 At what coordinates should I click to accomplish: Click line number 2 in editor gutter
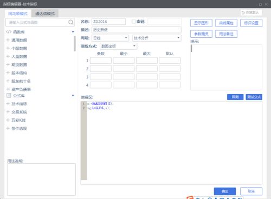pos(83,108)
